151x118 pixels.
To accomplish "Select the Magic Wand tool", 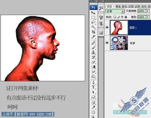I will [x=93, y=27].
